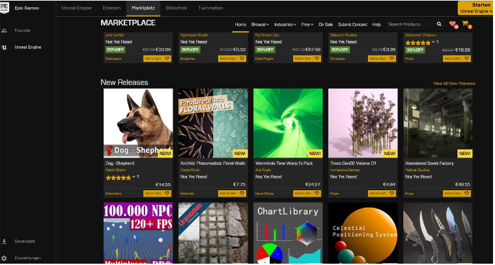The height and width of the screenshot is (265, 495).
Task: Click the Search Products field
Action: (410, 24)
